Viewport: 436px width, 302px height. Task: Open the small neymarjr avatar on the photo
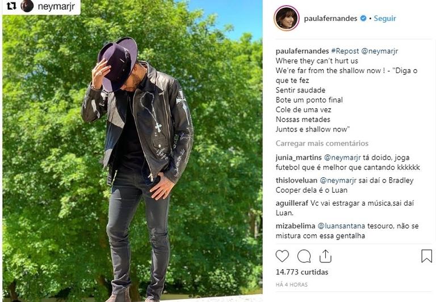(27, 6)
